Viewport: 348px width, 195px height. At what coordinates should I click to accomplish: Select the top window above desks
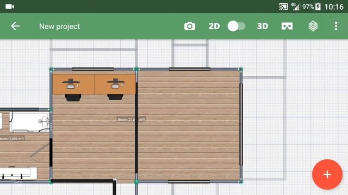[x=93, y=69]
